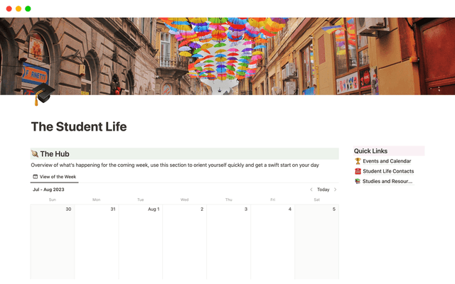This screenshot has width=455, height=284.
Task: Click the page title The Student Life
Action: 79,127
